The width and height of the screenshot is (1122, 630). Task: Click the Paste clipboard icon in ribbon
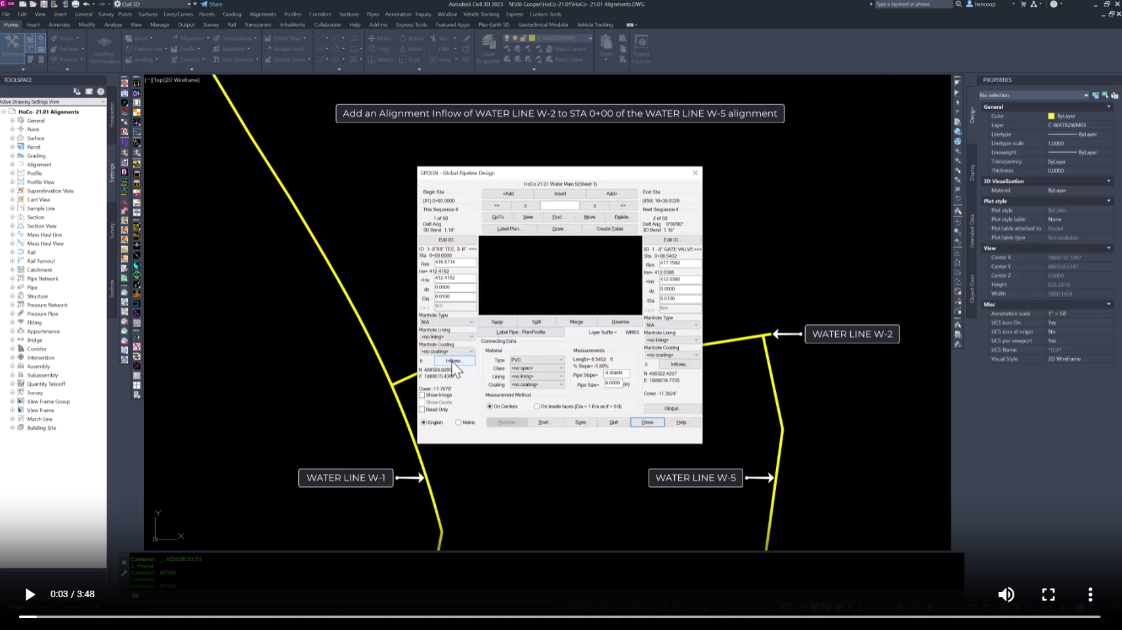tap(606, 46)
